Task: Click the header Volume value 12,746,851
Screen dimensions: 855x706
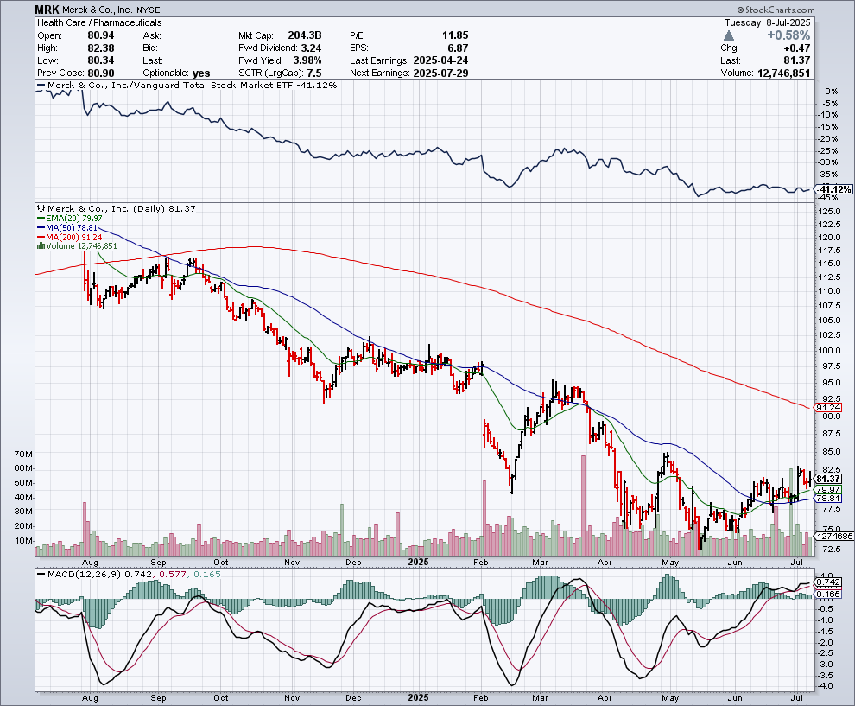Action: click(784, 73)
